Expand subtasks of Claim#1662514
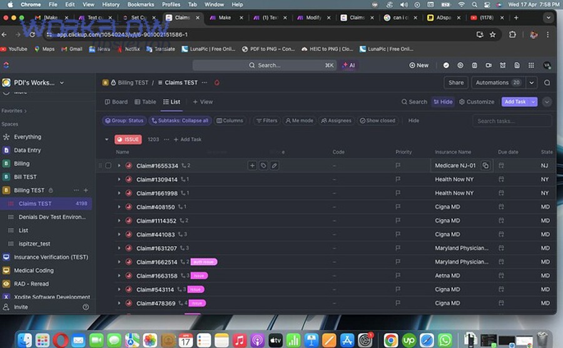 (x=119, y=262)
